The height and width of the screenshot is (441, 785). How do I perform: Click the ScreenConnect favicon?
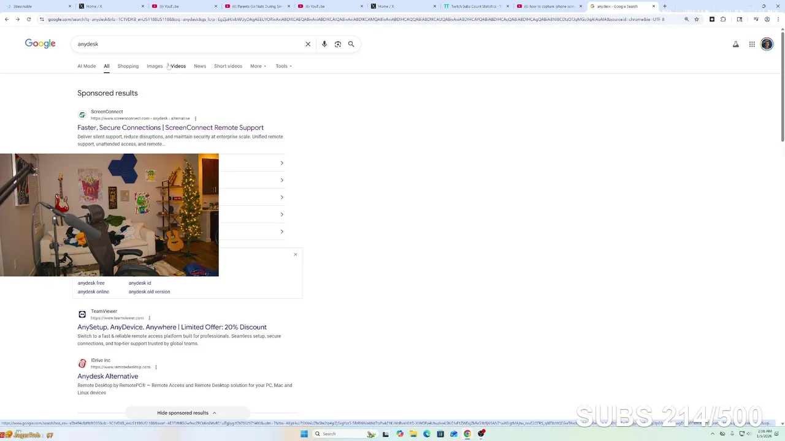point(82,115)
